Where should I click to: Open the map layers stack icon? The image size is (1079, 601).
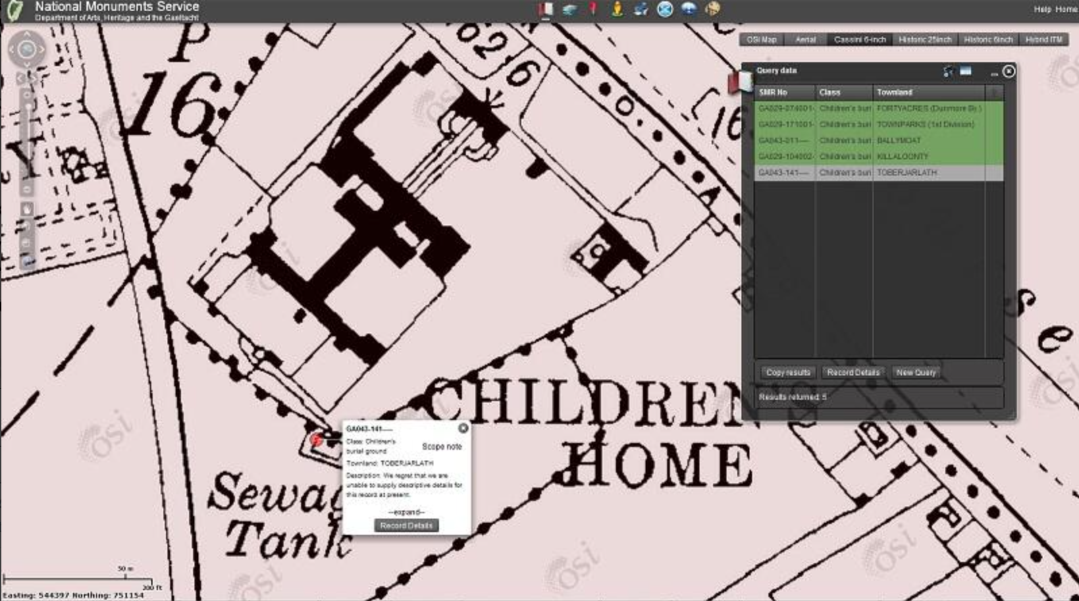coord(569,9)
